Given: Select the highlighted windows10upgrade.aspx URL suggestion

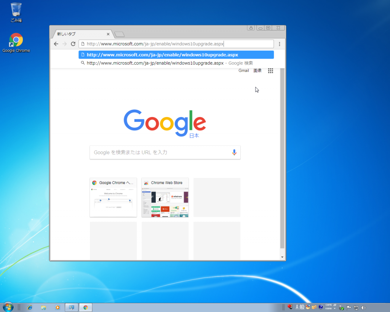Looking at the screenshot, I should click(176, 54).
